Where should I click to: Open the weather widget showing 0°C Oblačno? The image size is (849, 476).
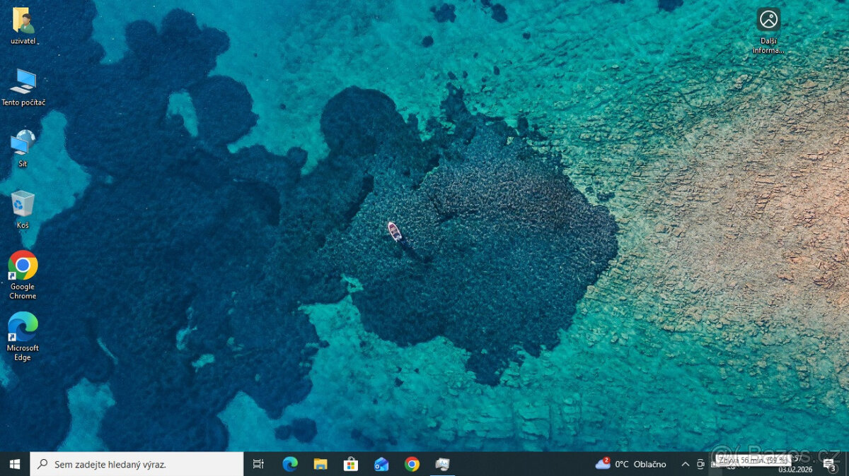pyautogui.click(x=631, y=464)
